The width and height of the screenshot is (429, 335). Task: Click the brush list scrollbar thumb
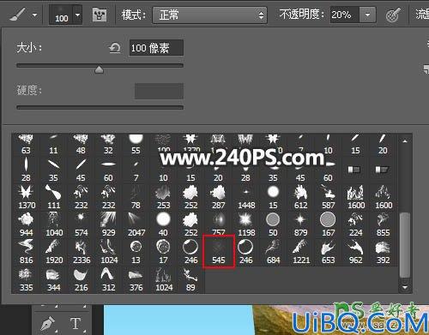point(405,245)
